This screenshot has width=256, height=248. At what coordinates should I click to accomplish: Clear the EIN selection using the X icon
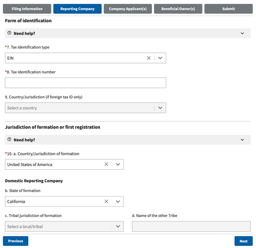(149, 58)
